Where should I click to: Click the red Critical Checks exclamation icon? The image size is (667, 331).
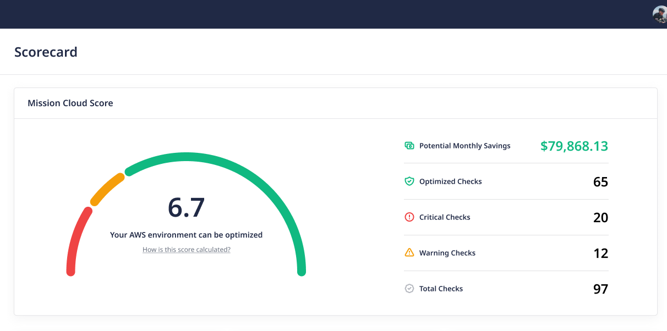coord(409,217)
